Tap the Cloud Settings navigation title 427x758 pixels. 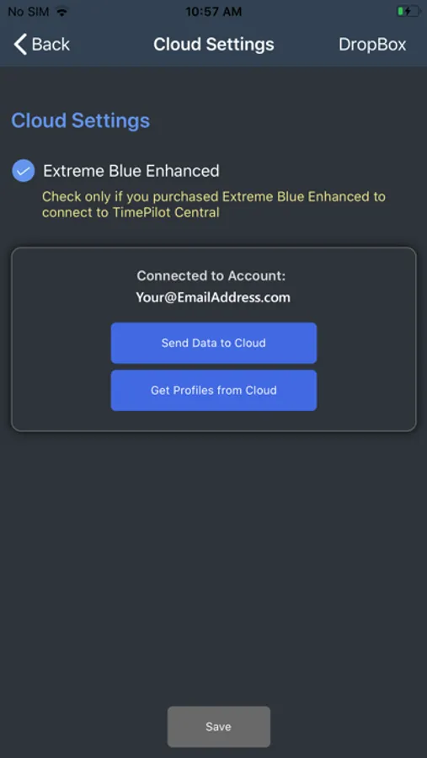click(214, 45)
